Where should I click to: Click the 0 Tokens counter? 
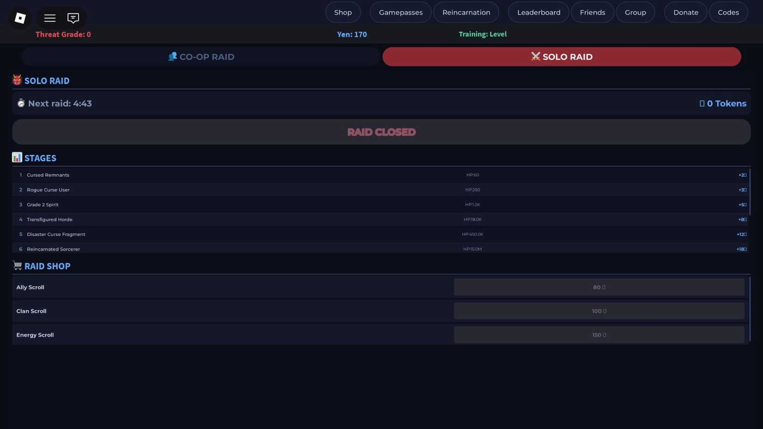pos(723,103)
